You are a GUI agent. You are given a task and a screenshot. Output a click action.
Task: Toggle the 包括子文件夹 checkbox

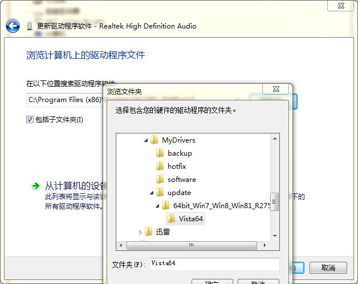tap(30, 120)
